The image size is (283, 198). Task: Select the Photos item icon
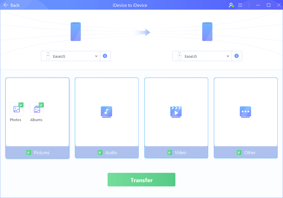click(17, 109)
